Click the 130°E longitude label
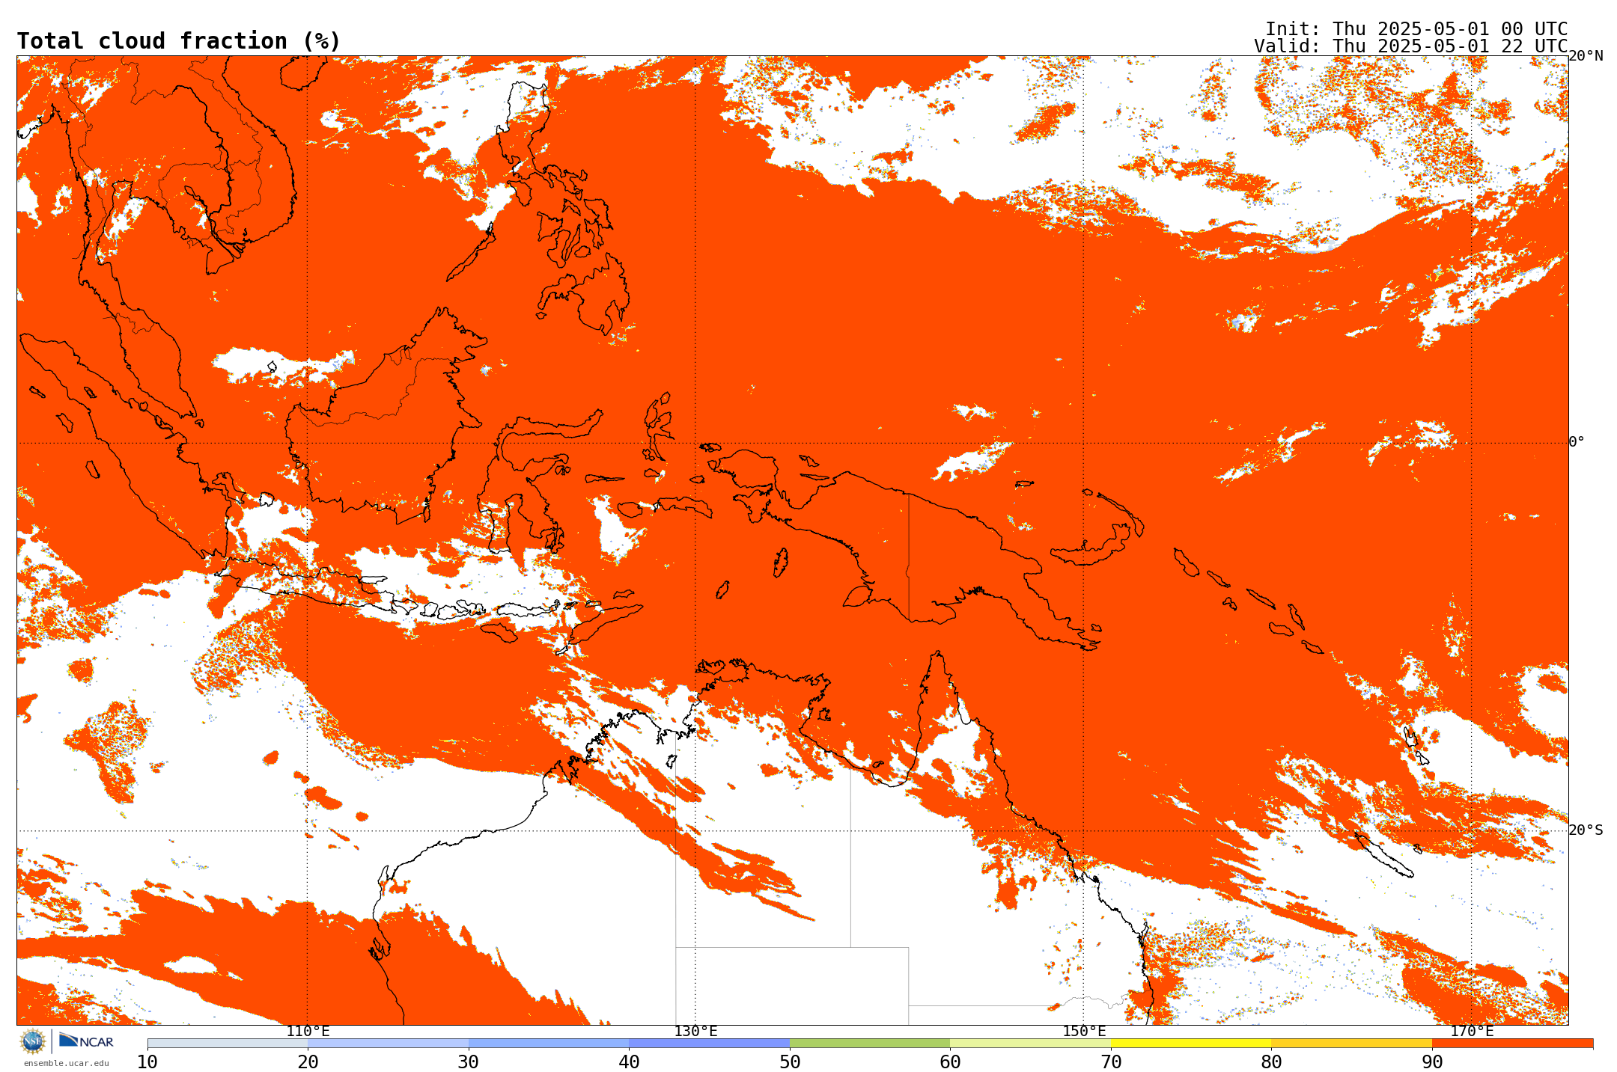Viewport: 1617px width, 1072px height. click(x=695, y=1032)
